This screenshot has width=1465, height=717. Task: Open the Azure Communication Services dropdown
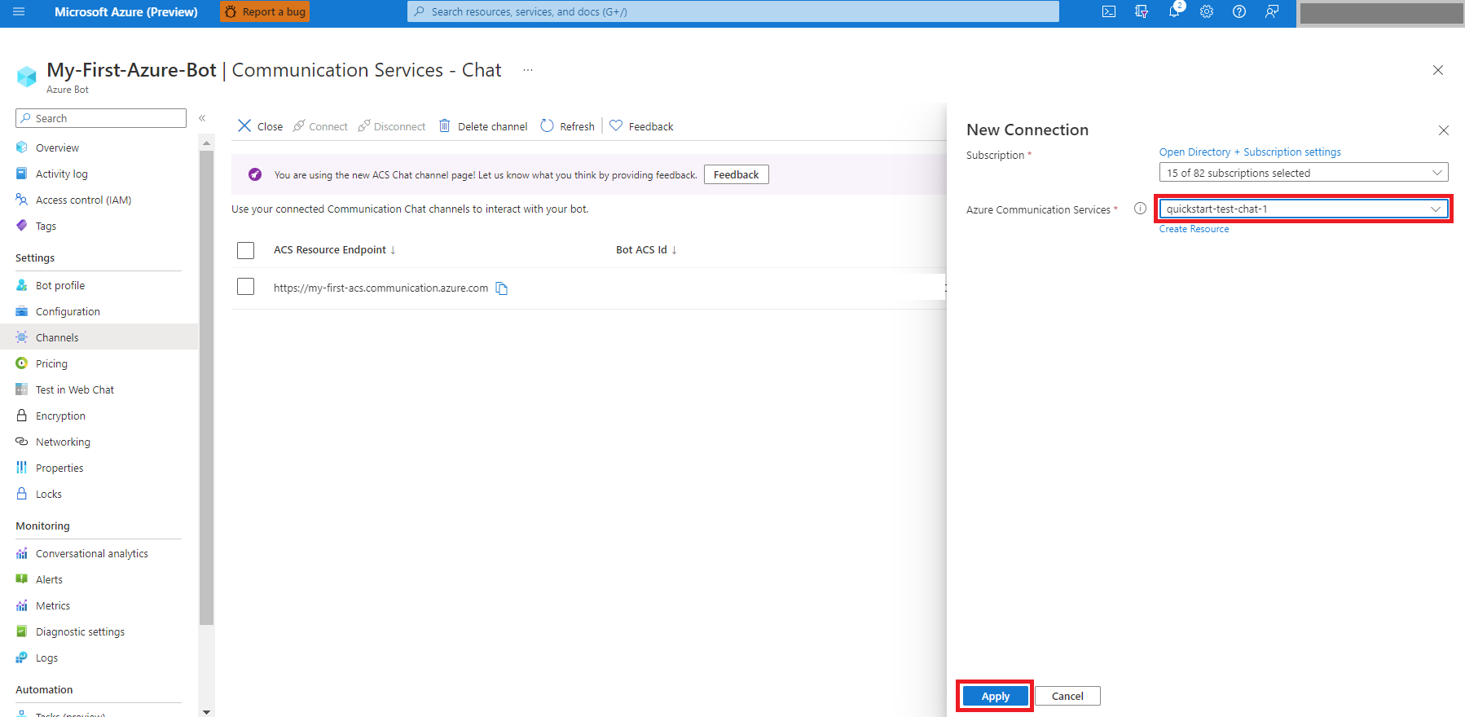(1303, 209)
